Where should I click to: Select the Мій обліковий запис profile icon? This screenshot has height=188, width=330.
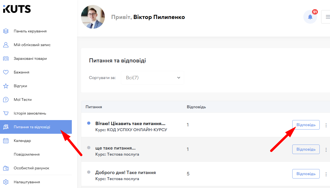click(x=6, y=44)
